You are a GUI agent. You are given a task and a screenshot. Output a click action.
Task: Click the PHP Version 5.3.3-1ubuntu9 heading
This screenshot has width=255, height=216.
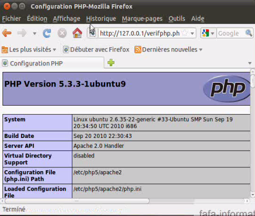click(65, 84)
